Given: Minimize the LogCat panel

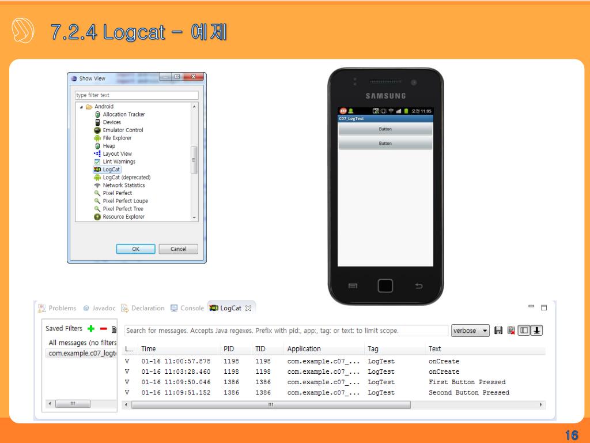Looking at the screenshot, I should click(x=531, y=307).
